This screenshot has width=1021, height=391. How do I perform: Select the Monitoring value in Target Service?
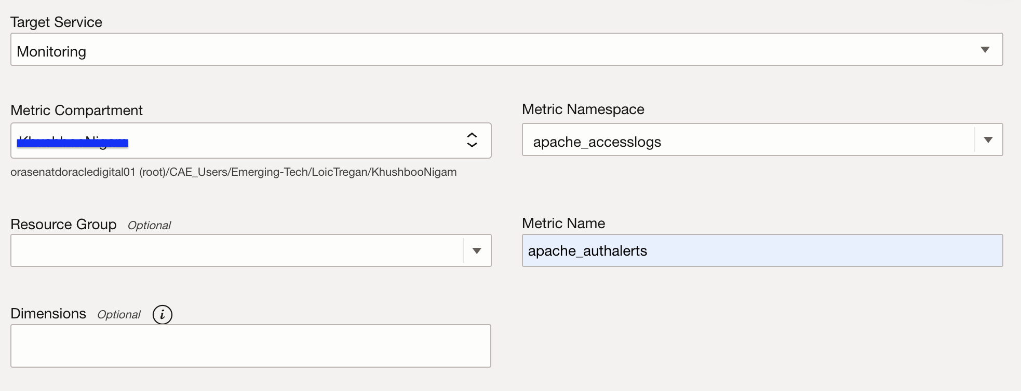[x=51, y=51]
